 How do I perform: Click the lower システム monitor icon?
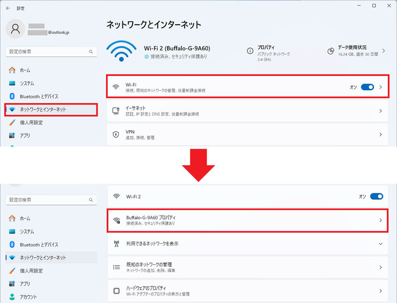point(12,232)
